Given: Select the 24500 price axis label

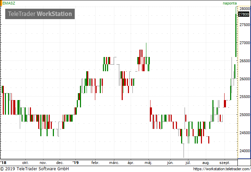Looking at the screenshot, I should coord(245,133).
